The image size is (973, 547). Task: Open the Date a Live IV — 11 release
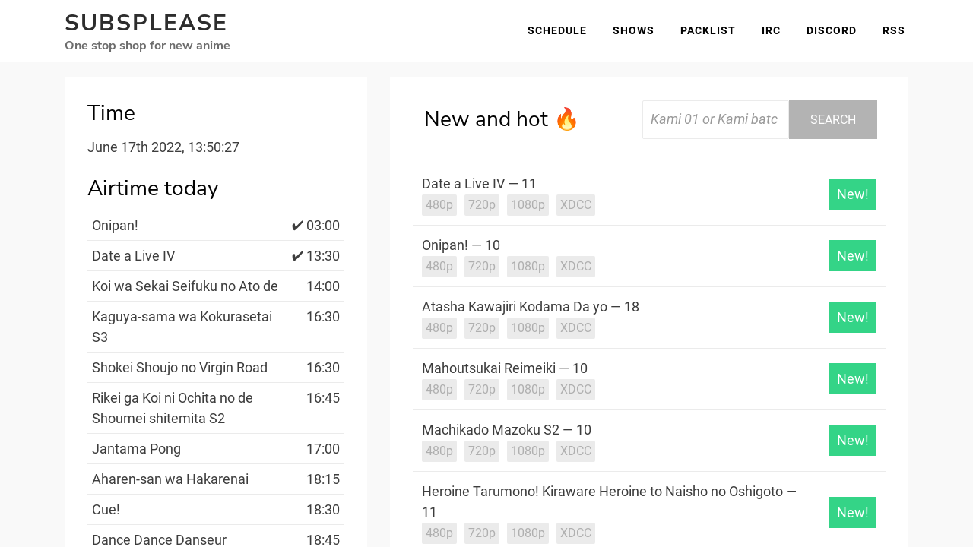(479, 184)
